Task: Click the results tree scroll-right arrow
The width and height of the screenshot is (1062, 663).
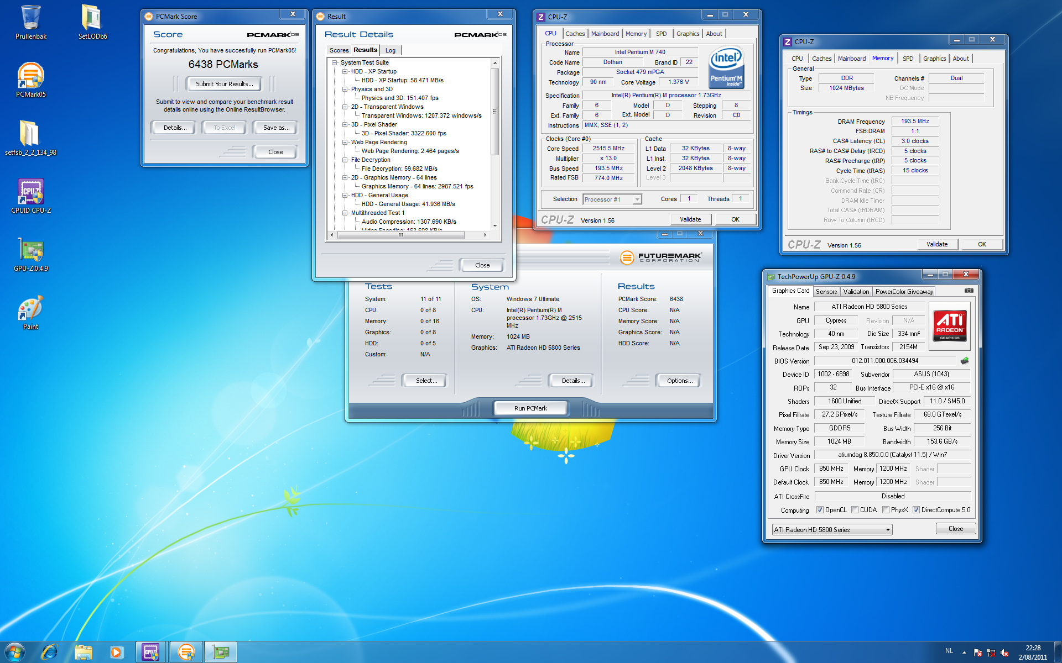Action: (485, 235)
